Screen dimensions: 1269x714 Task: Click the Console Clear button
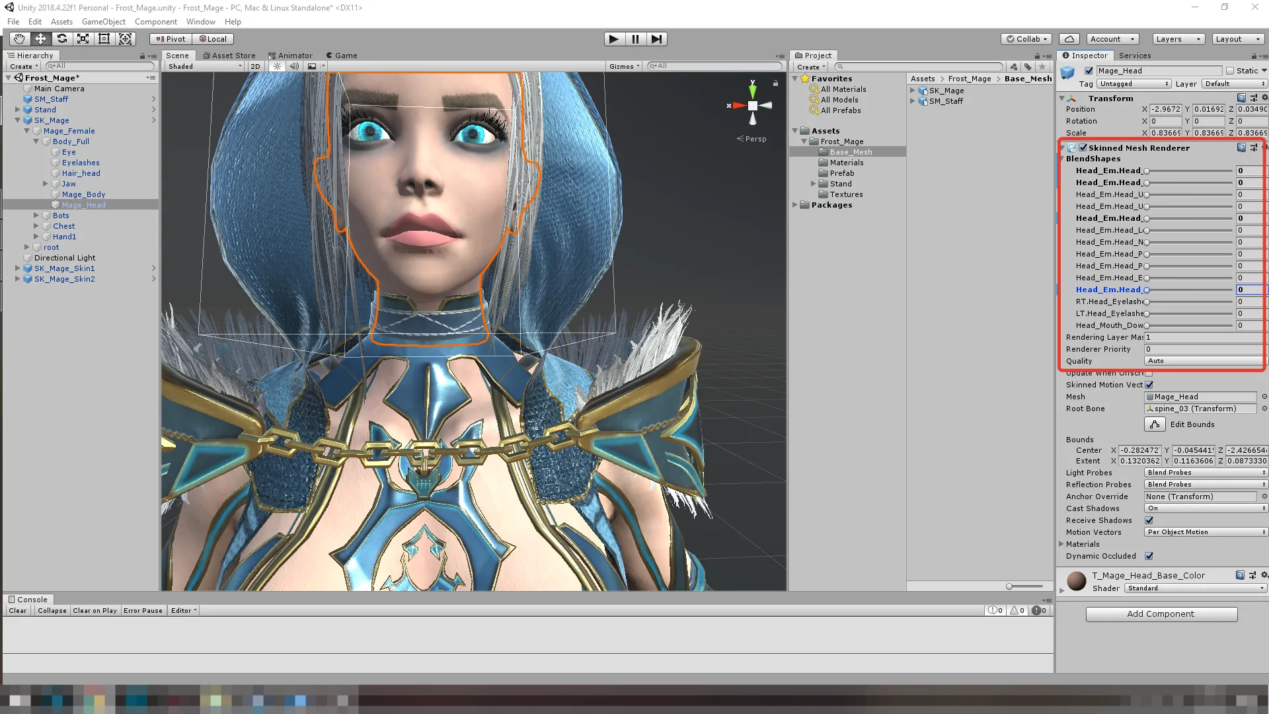pos(18,611)
